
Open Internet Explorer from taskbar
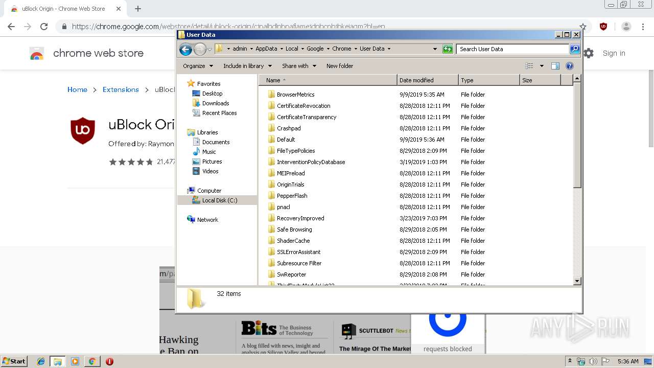41,361
